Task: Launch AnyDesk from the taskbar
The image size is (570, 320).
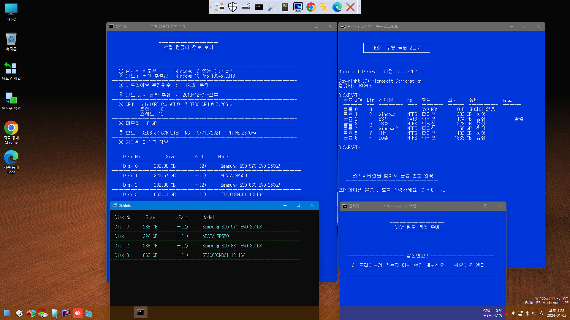Action: tap(78, 313)
